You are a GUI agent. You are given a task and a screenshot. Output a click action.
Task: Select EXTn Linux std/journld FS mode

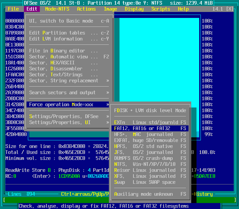click(x=150, y=122)
